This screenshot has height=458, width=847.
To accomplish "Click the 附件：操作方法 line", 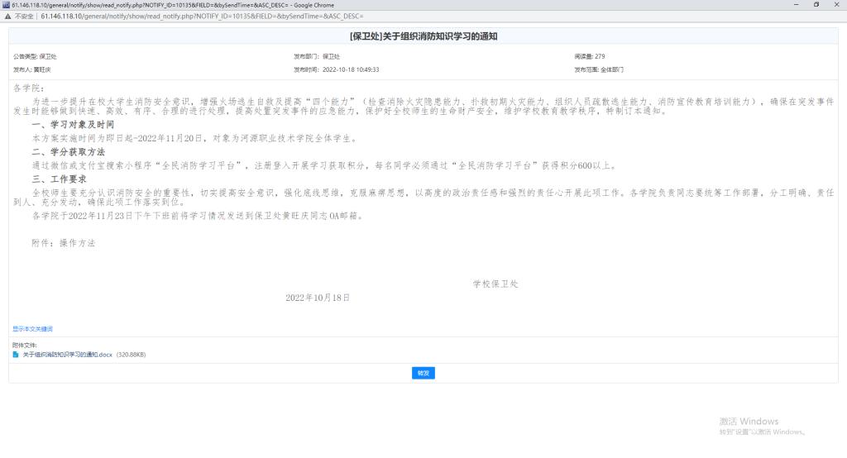I will point(63,243).
